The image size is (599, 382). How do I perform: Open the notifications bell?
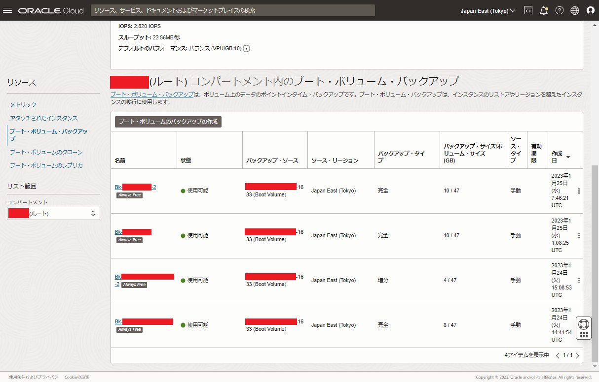point(544,10)
